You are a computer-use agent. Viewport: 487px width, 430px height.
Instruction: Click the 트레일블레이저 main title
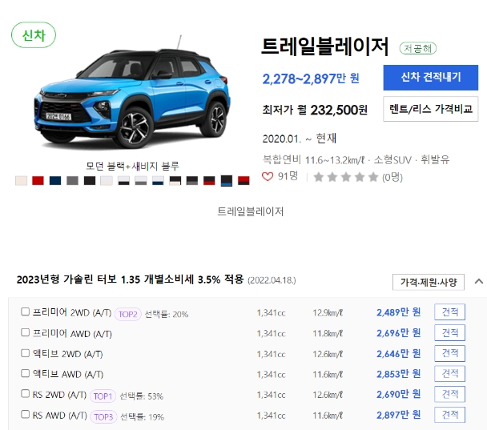coord(325,47)
